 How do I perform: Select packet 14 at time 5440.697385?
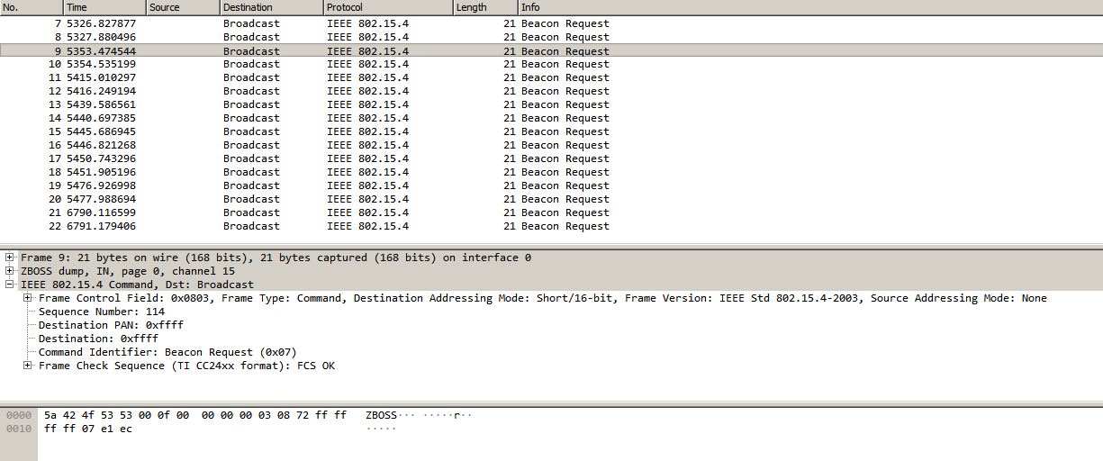(551, 118)
